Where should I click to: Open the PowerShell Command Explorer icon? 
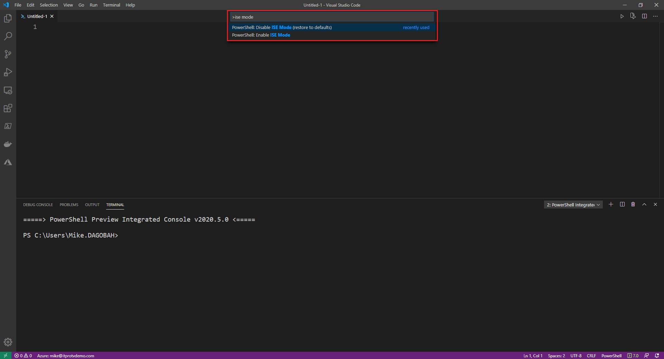pyautogui.click(x=8, y=126)
